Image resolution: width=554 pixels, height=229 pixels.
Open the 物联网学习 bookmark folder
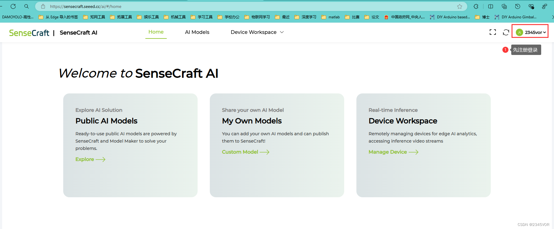coord(257,17)
